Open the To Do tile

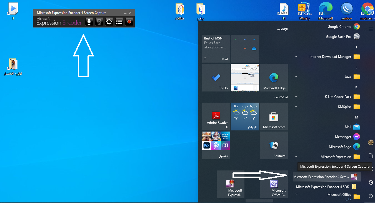216,78
